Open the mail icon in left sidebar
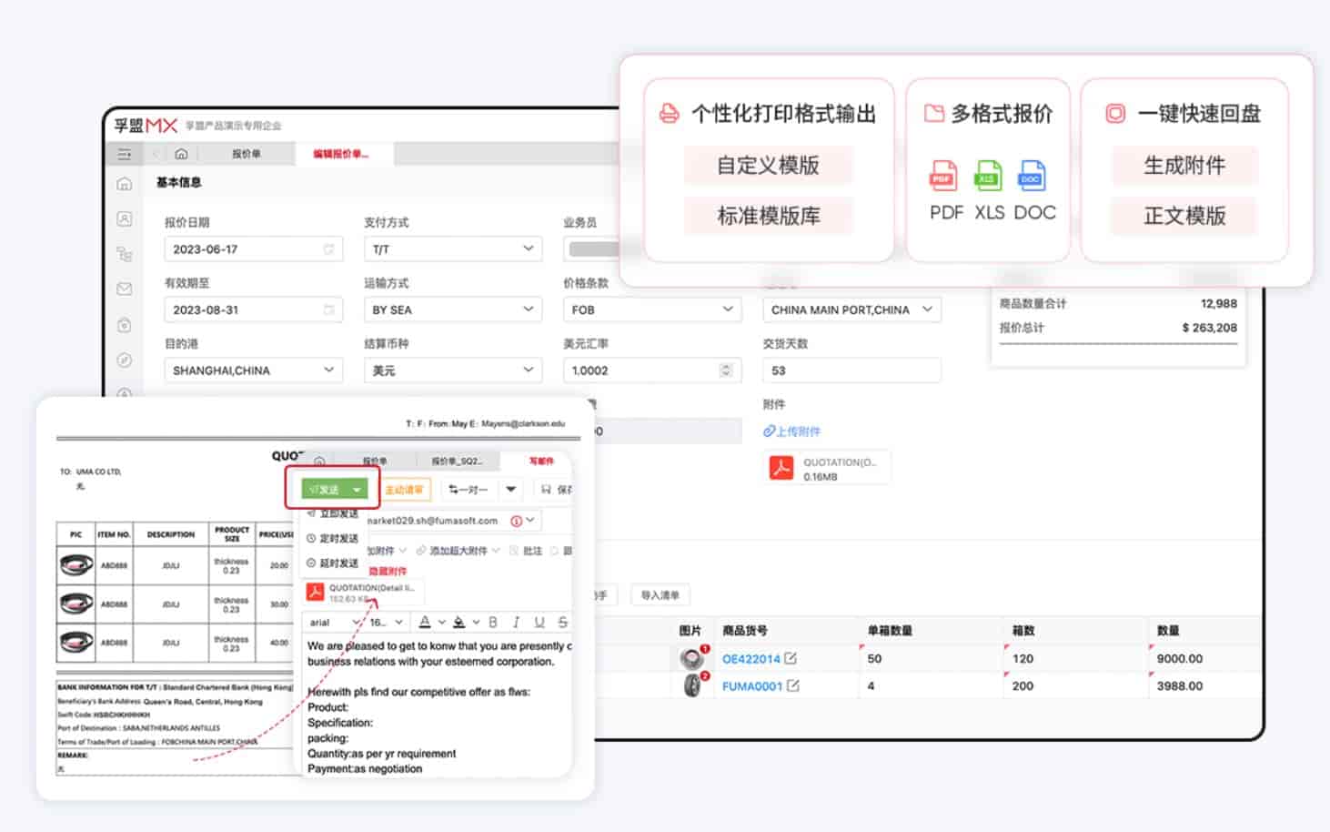 [125, 289]
